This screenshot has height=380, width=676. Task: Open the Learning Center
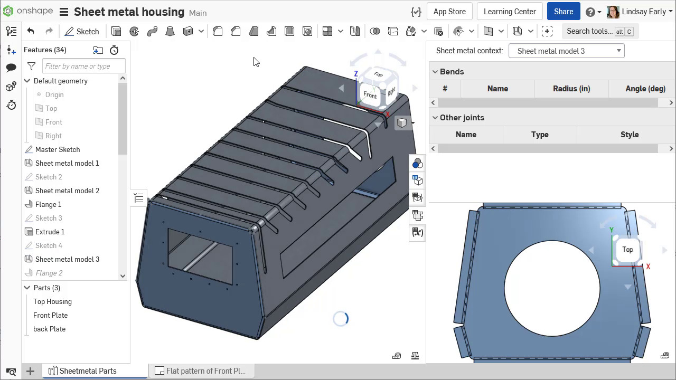coord(509,12)
